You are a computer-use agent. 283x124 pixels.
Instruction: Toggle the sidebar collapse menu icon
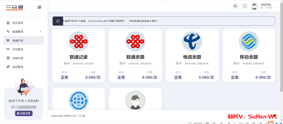[x=40, y=7]
